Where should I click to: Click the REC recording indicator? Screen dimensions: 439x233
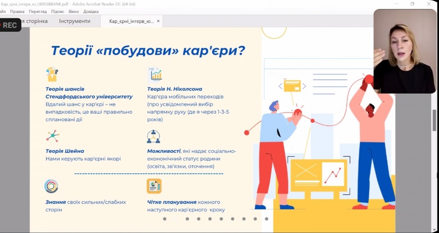click(10, 25)
